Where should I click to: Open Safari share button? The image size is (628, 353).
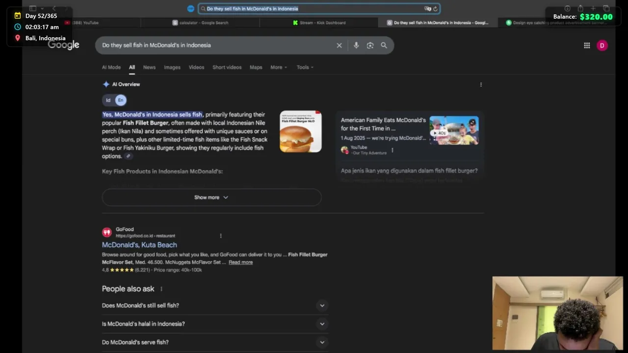pos(580,8)
